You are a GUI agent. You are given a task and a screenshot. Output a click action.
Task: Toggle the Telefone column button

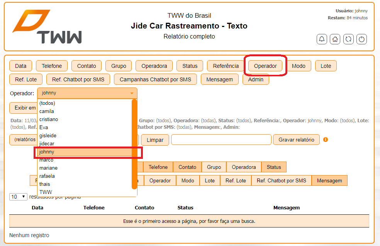[158, 167]
